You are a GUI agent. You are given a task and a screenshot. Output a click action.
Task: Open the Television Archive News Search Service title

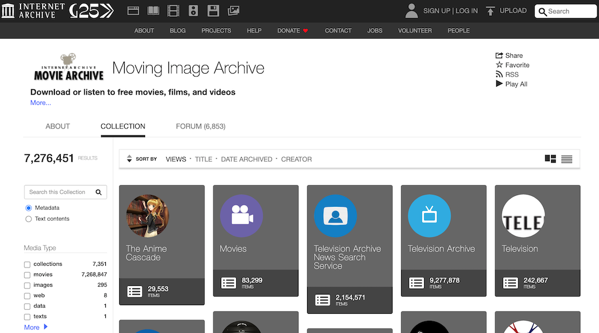(347, 257)
